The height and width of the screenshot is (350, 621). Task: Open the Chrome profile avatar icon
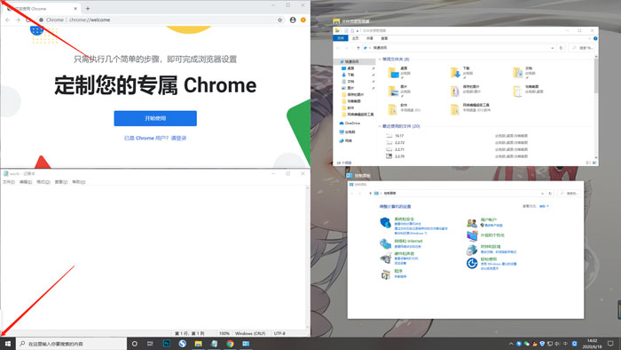[293, 20]
